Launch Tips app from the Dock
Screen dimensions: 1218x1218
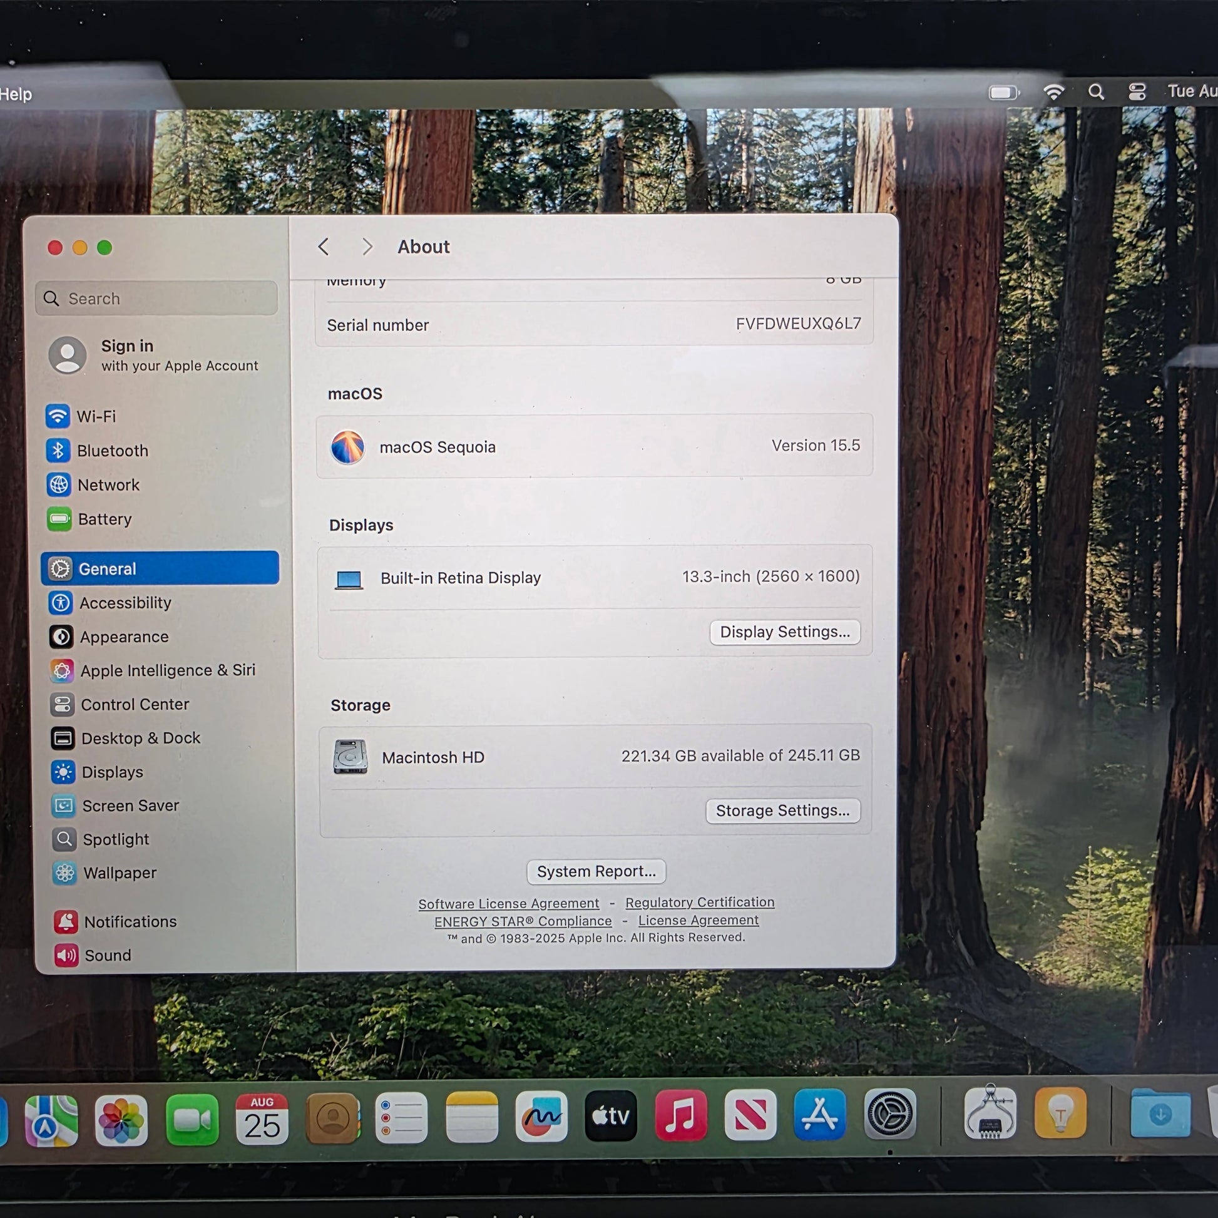[1060, 1113]
